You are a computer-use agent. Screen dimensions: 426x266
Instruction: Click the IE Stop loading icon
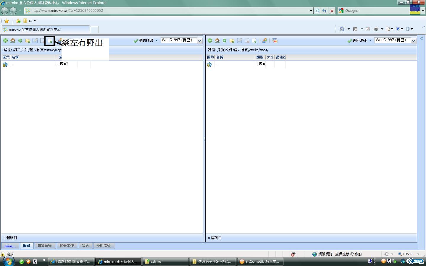[x=332, y=11]
